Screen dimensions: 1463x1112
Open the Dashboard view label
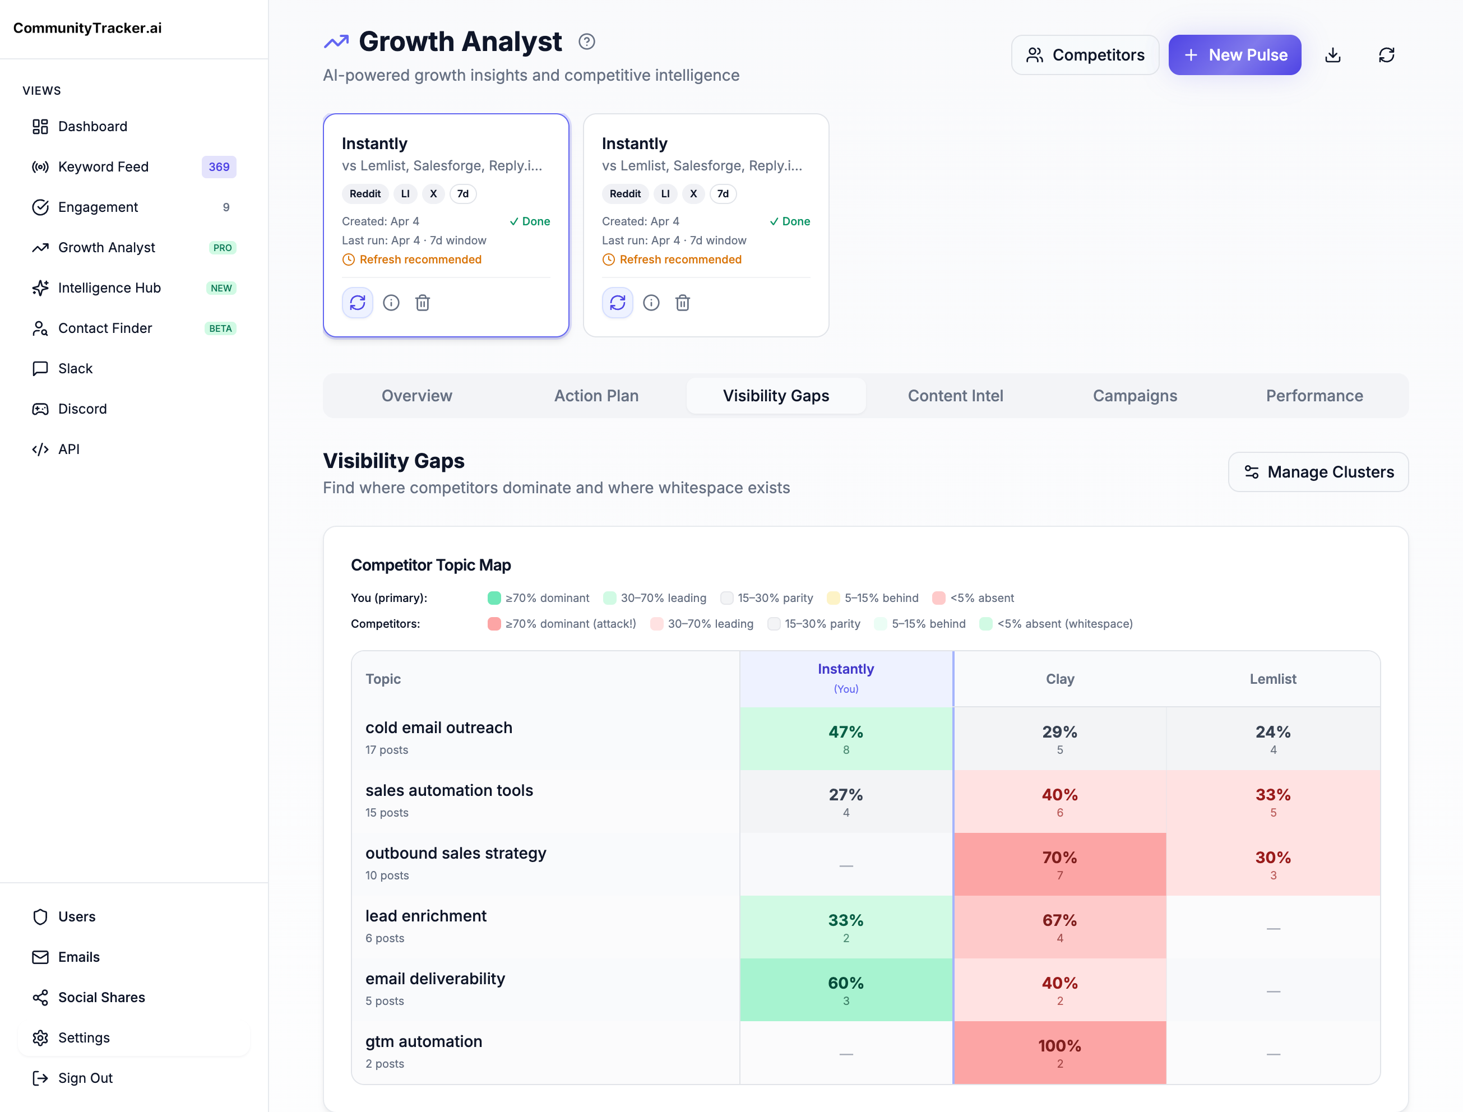tap(92, 127)
